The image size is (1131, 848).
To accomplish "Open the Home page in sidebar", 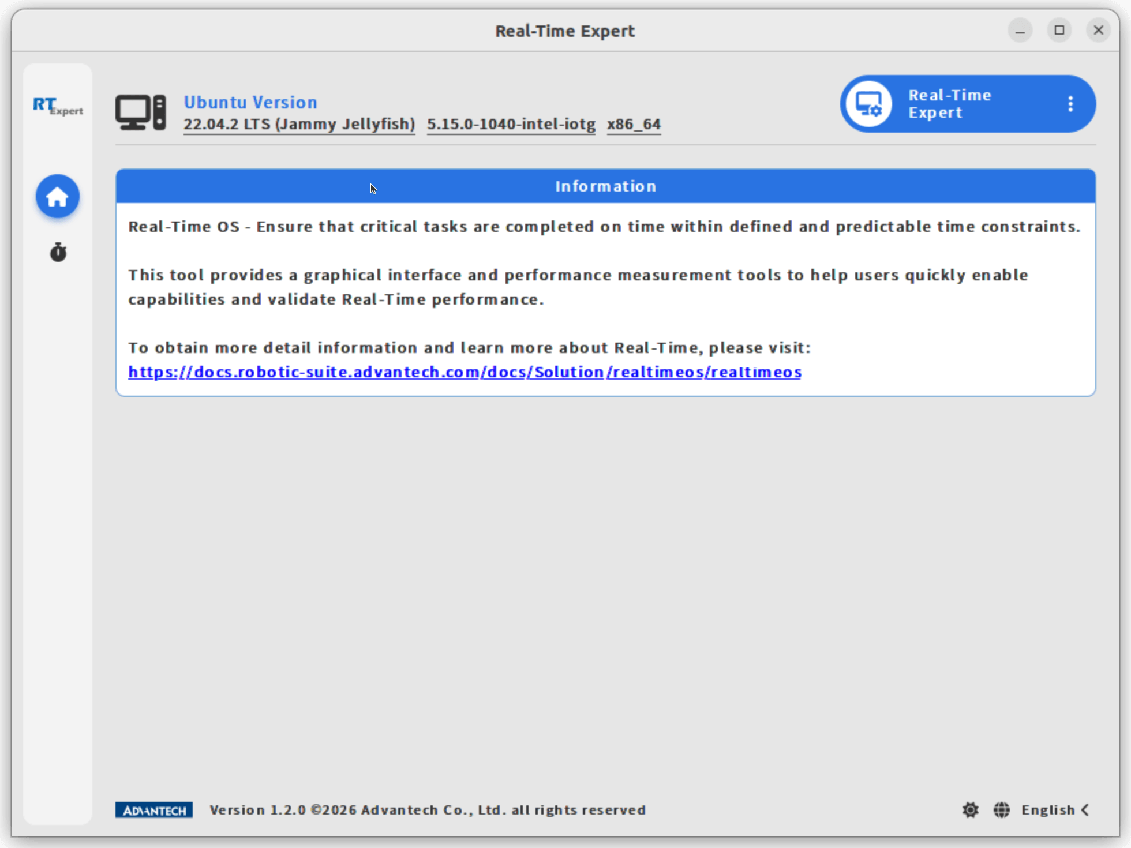I will pyautogui.click(x=58, y=197).
